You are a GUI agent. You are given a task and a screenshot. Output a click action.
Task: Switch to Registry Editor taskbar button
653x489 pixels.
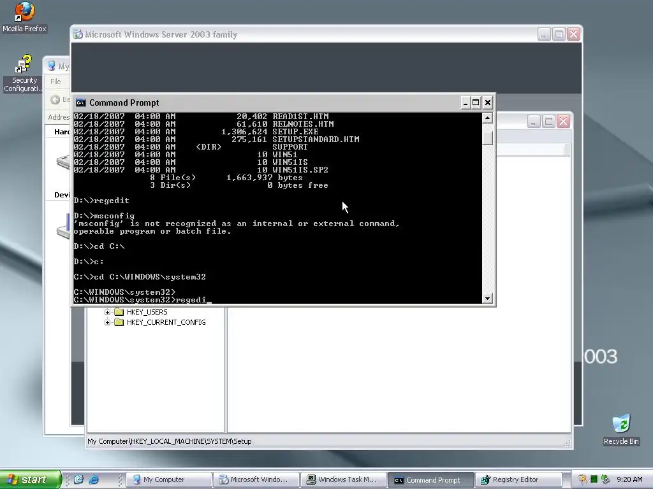518,479
